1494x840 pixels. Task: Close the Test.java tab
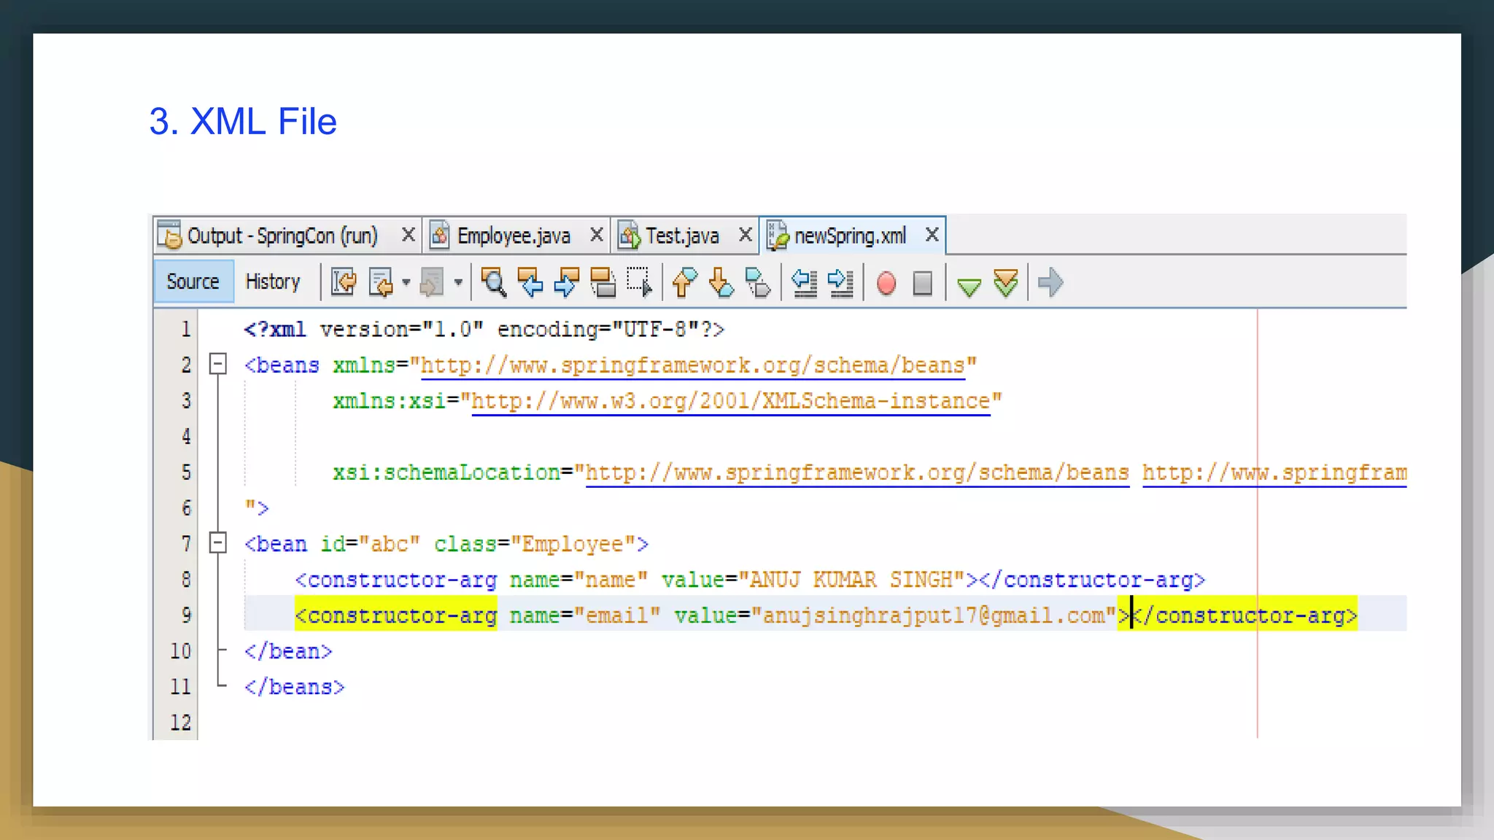[x=746, y=235]
